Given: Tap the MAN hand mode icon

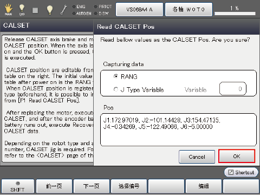Looking at the screenshot, I should coord(8,10).
